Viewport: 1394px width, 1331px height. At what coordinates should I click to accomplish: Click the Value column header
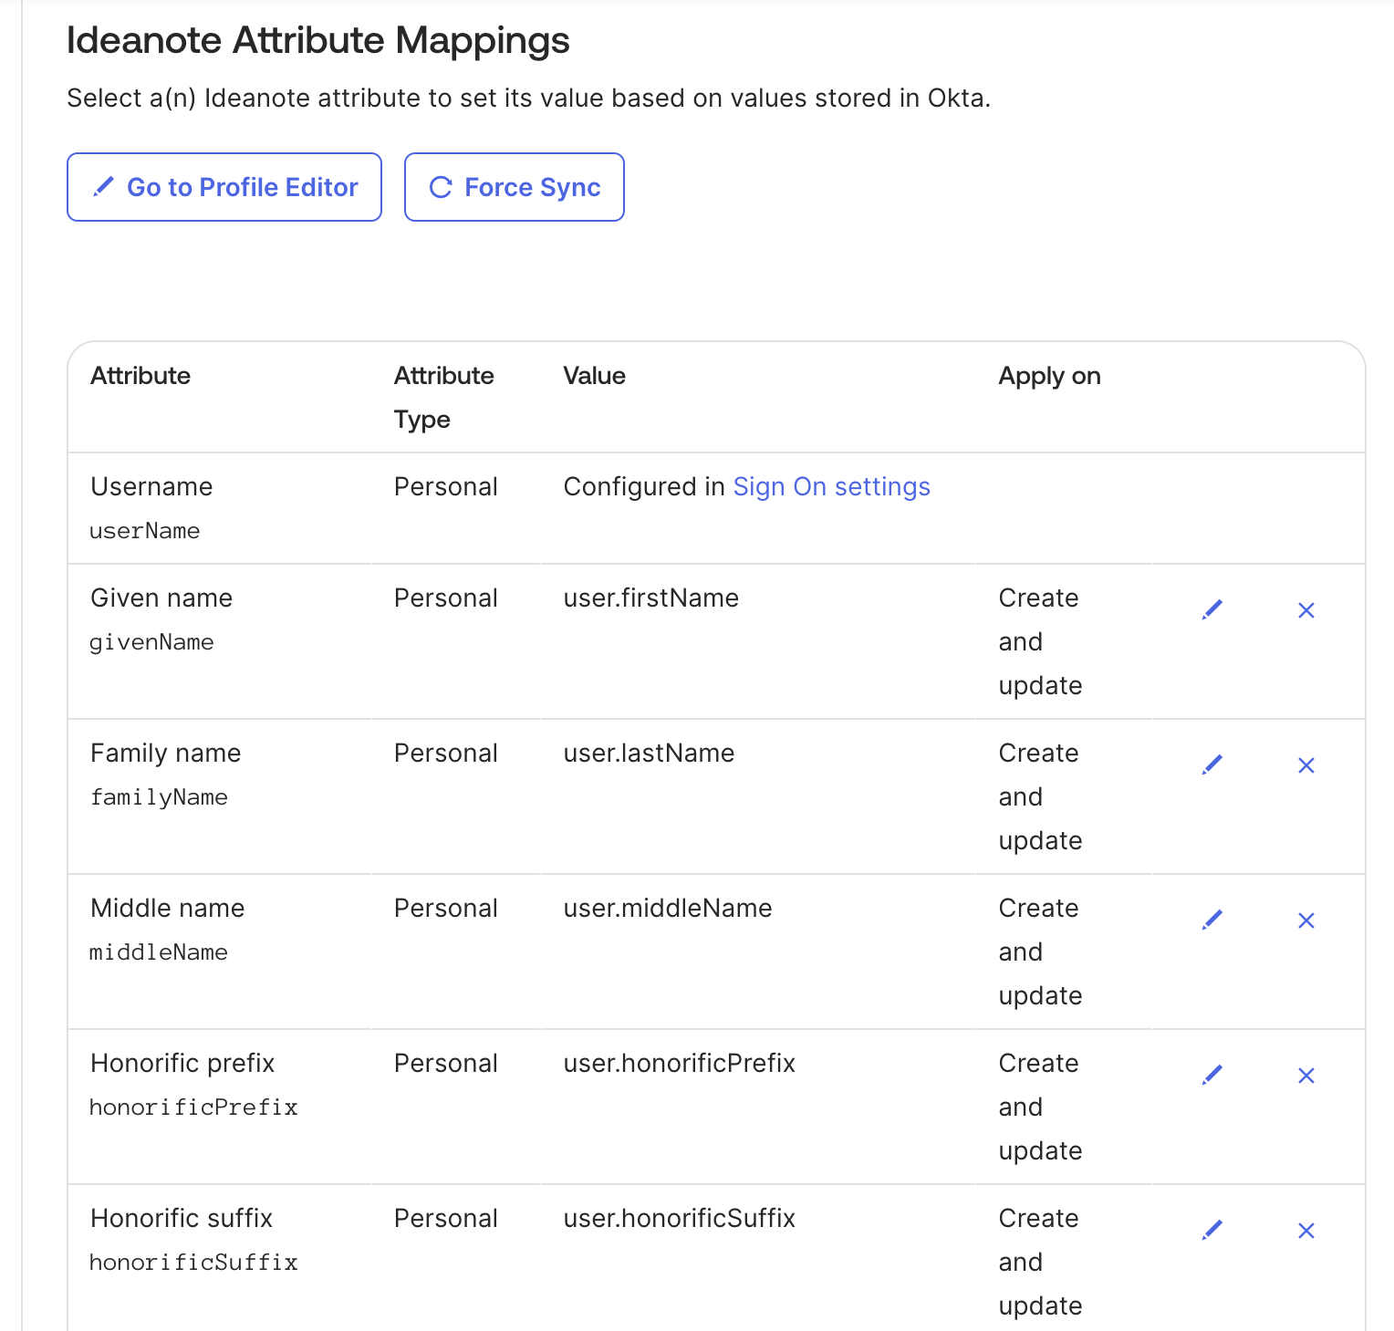(x=595, y=376)
